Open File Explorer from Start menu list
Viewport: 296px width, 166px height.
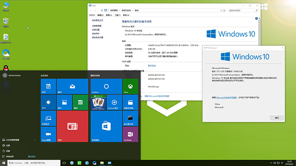11,140
